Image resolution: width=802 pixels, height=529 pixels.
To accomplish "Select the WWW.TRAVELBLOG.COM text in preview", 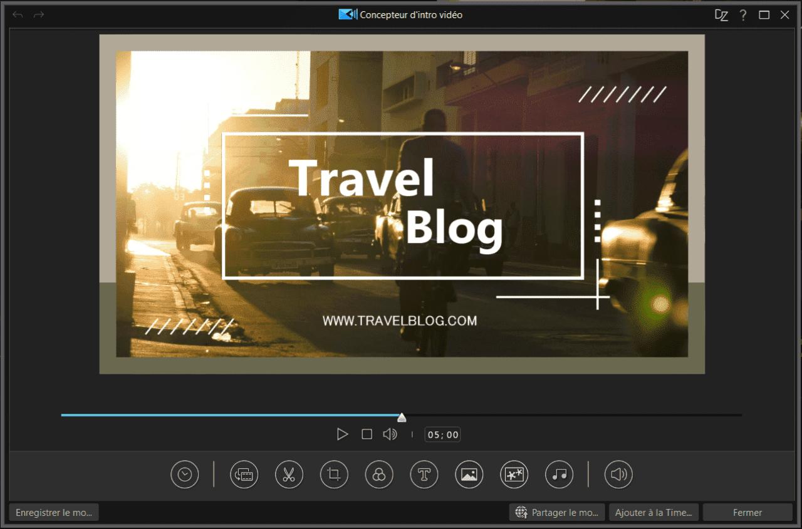I will 400,321.
